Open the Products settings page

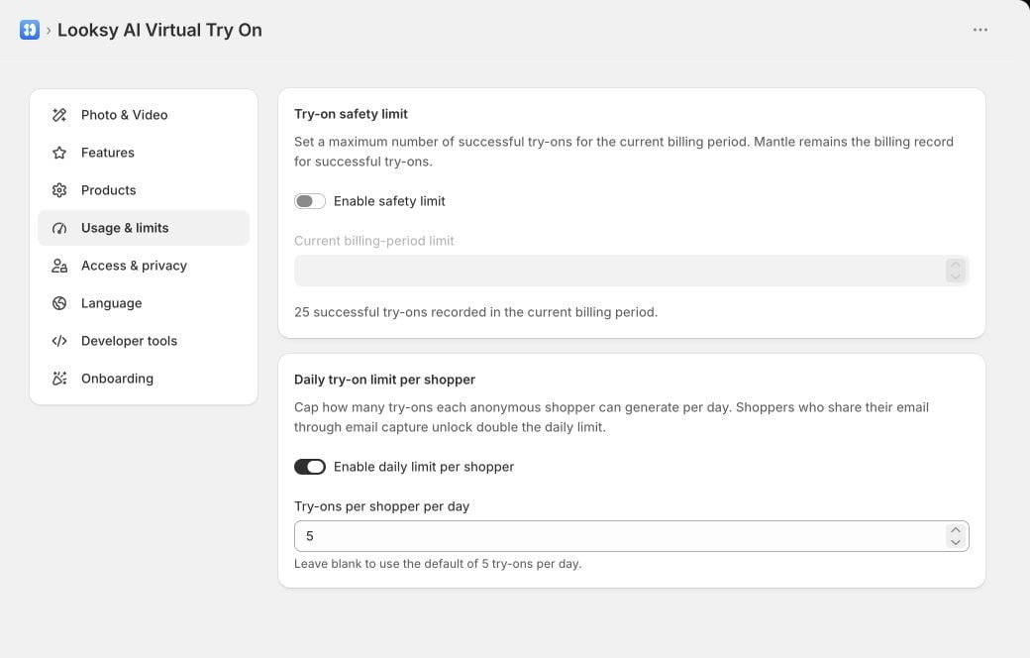(x=144, y=190)
